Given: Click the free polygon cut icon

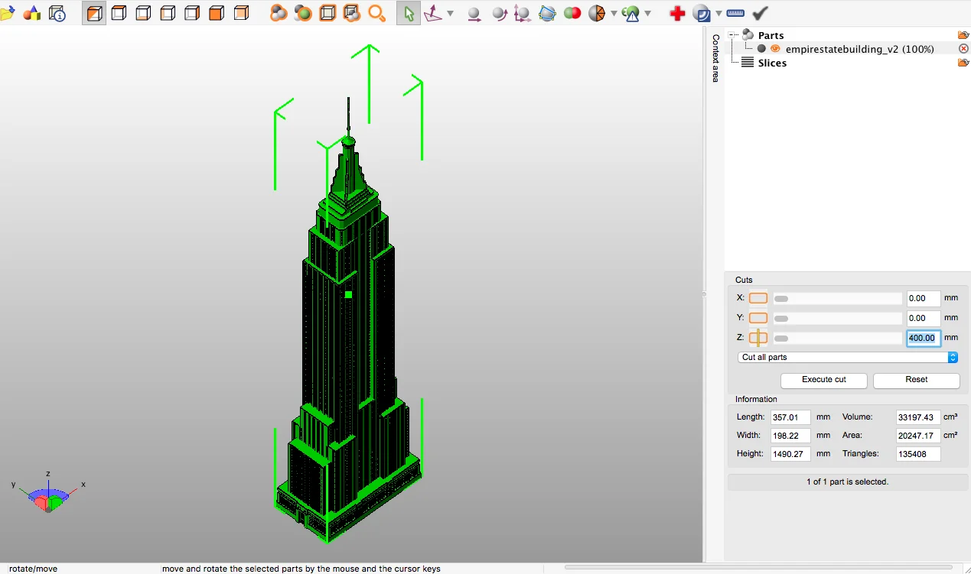Looking at the screenshot, I should (547, 13).
